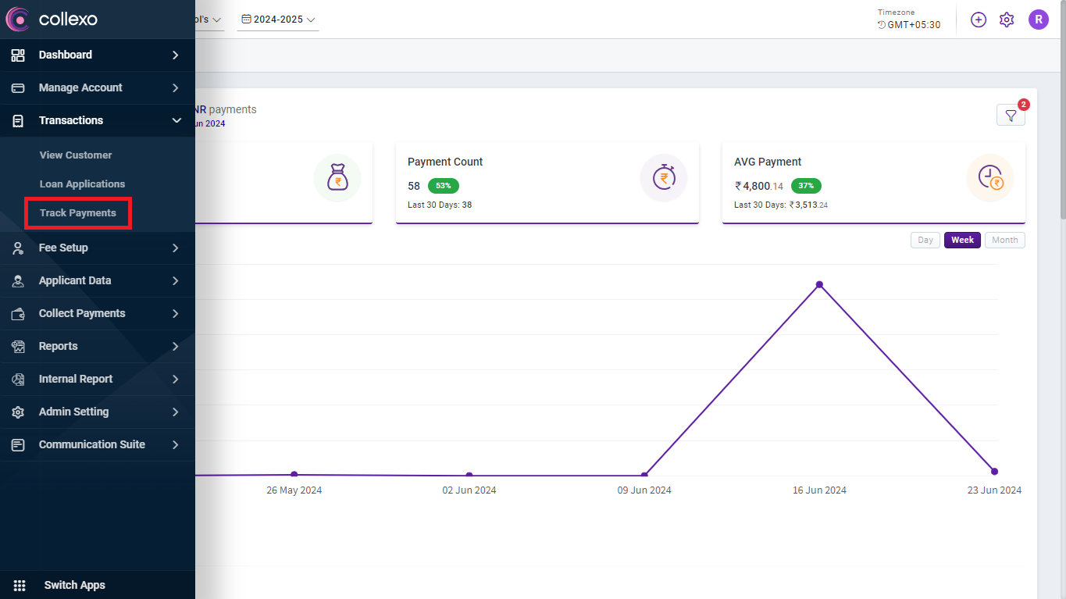Expand the Fee Setup submenu

tap(176, 248)
